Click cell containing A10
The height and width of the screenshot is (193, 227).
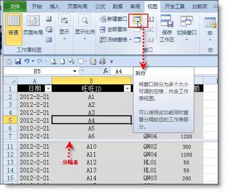pyautogui.click(x=92, y=147)
